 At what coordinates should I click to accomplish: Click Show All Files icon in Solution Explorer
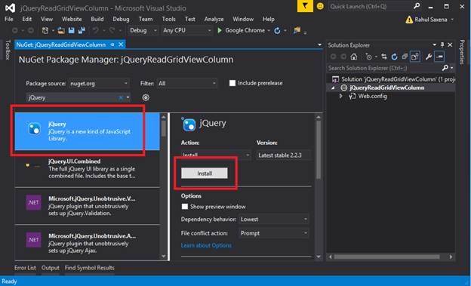point(415,56)
